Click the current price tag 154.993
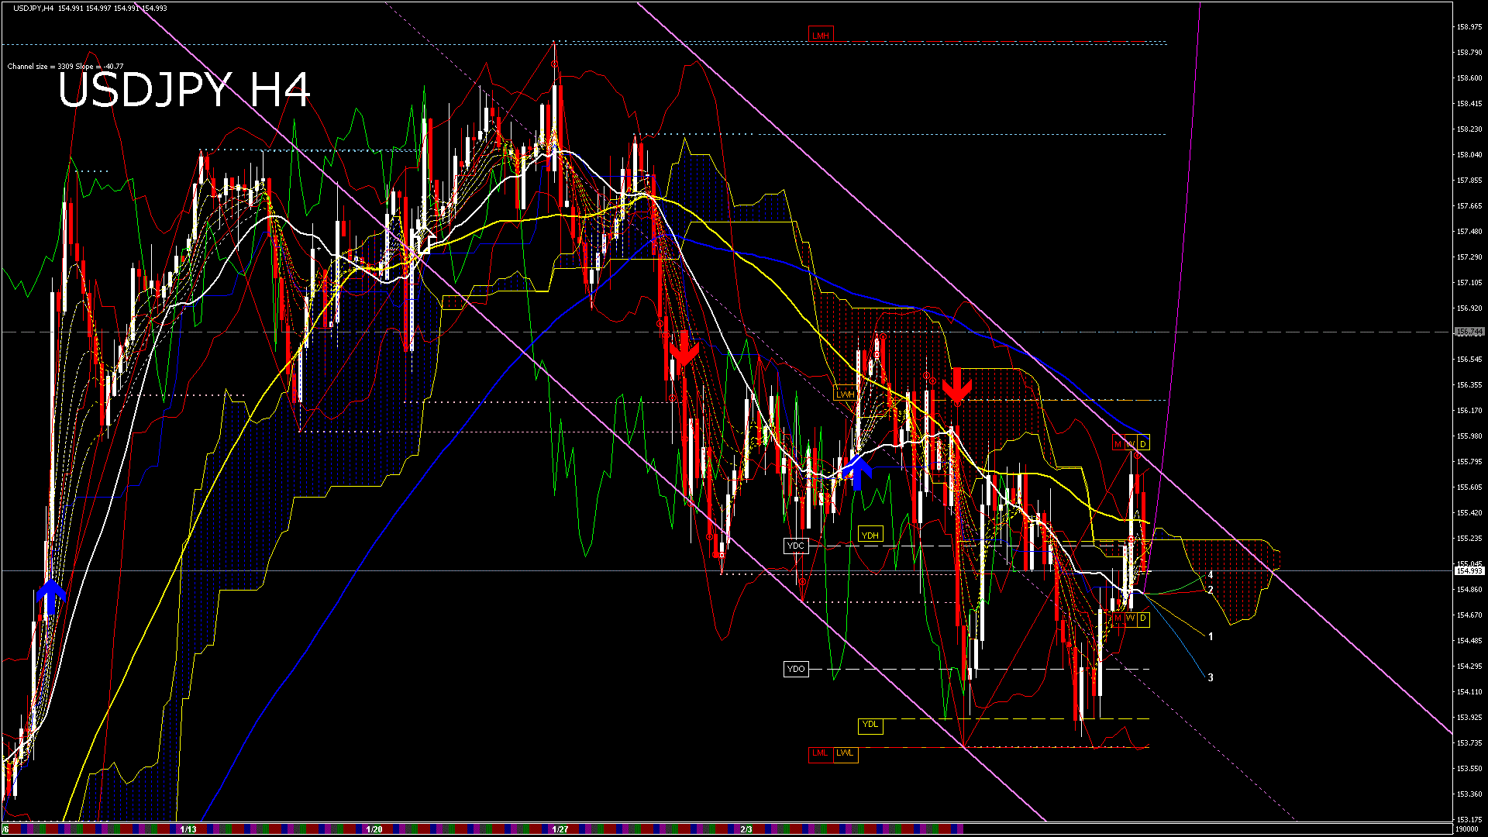 tap(1469, 571)
